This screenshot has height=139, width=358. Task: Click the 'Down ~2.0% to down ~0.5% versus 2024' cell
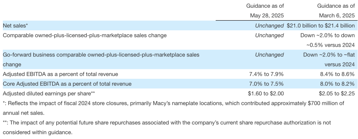coord(328,40)
